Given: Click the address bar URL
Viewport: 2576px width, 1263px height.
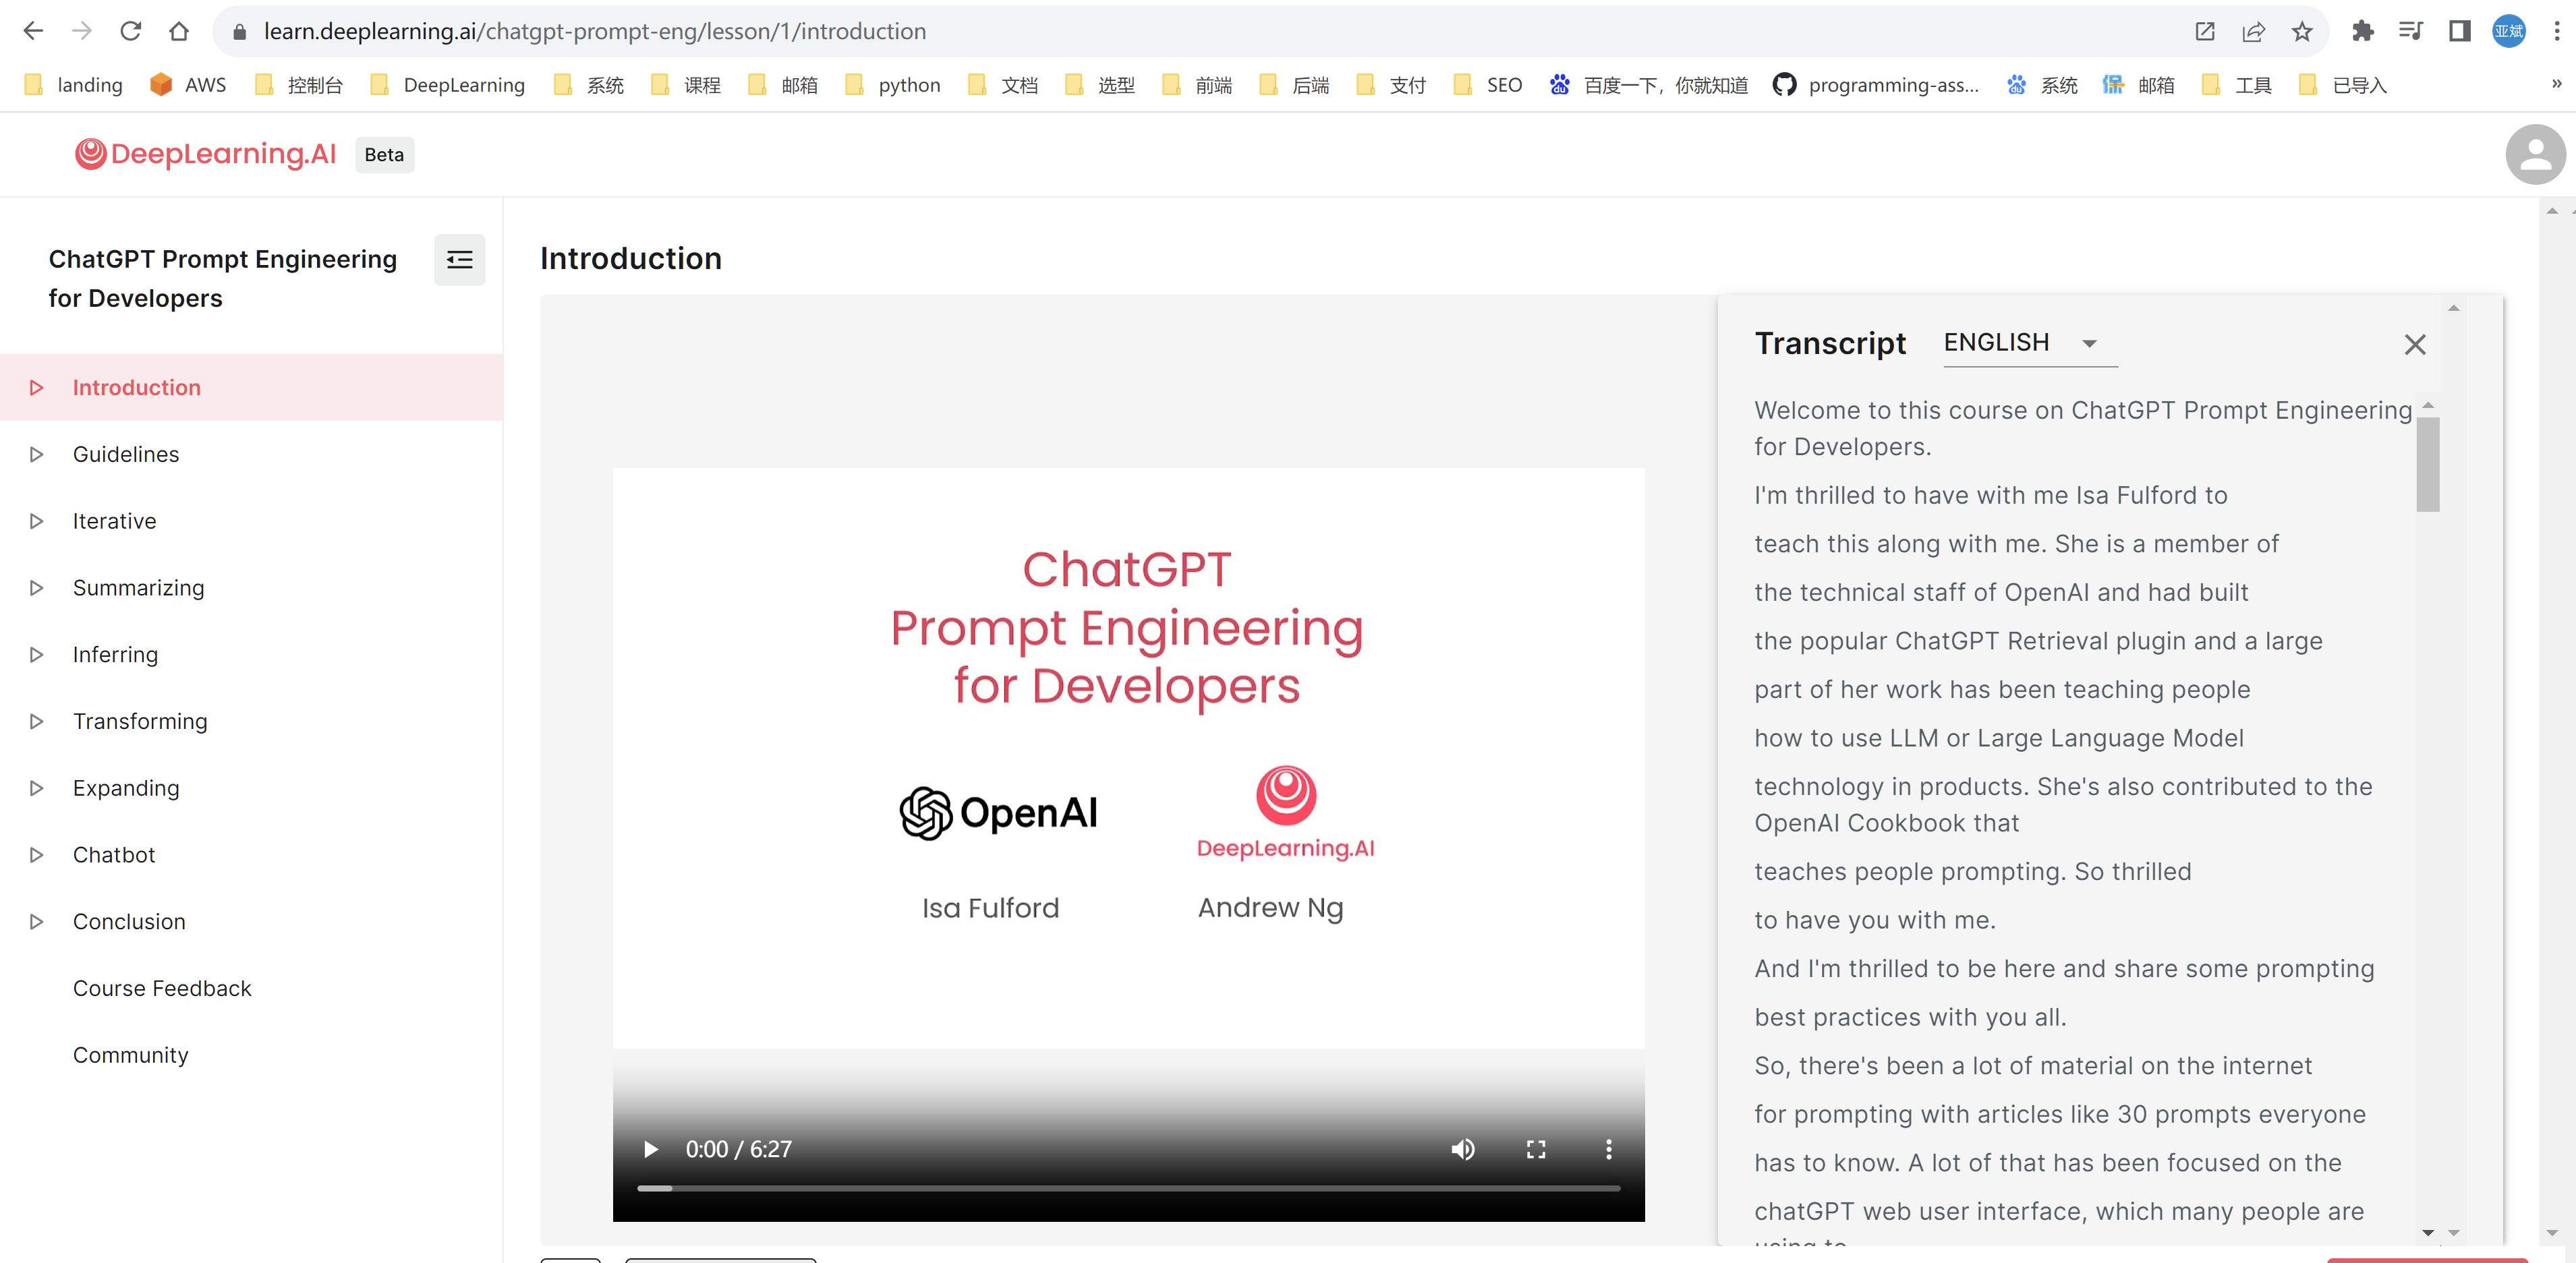Looking at the screenshot, I should [x=595, y=31].
